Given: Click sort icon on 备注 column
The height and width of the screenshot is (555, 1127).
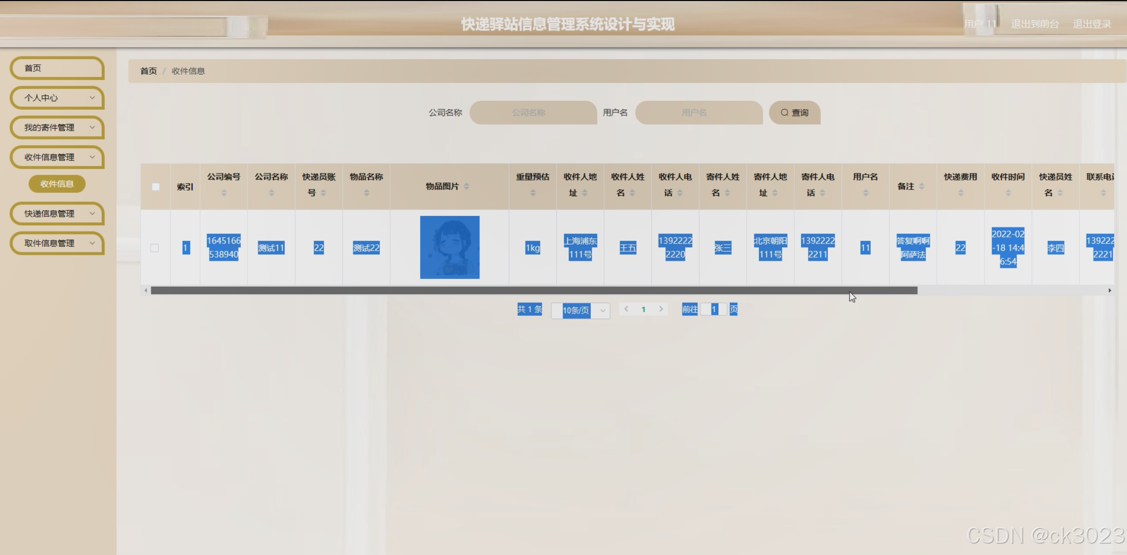Looking at the screenshot, I should click(921, 186).
